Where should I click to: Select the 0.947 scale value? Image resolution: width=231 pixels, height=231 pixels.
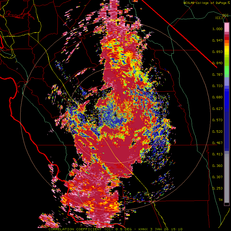coord(217,40)
